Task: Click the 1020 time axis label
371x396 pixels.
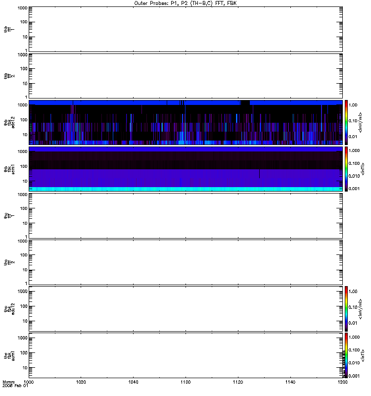Action: click(x=81, y=383)
